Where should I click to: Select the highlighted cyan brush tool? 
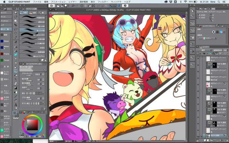(x=15, y=55)
